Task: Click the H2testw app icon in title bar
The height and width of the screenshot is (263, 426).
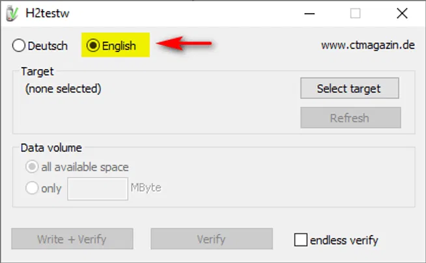Action: tap(12, 13)
